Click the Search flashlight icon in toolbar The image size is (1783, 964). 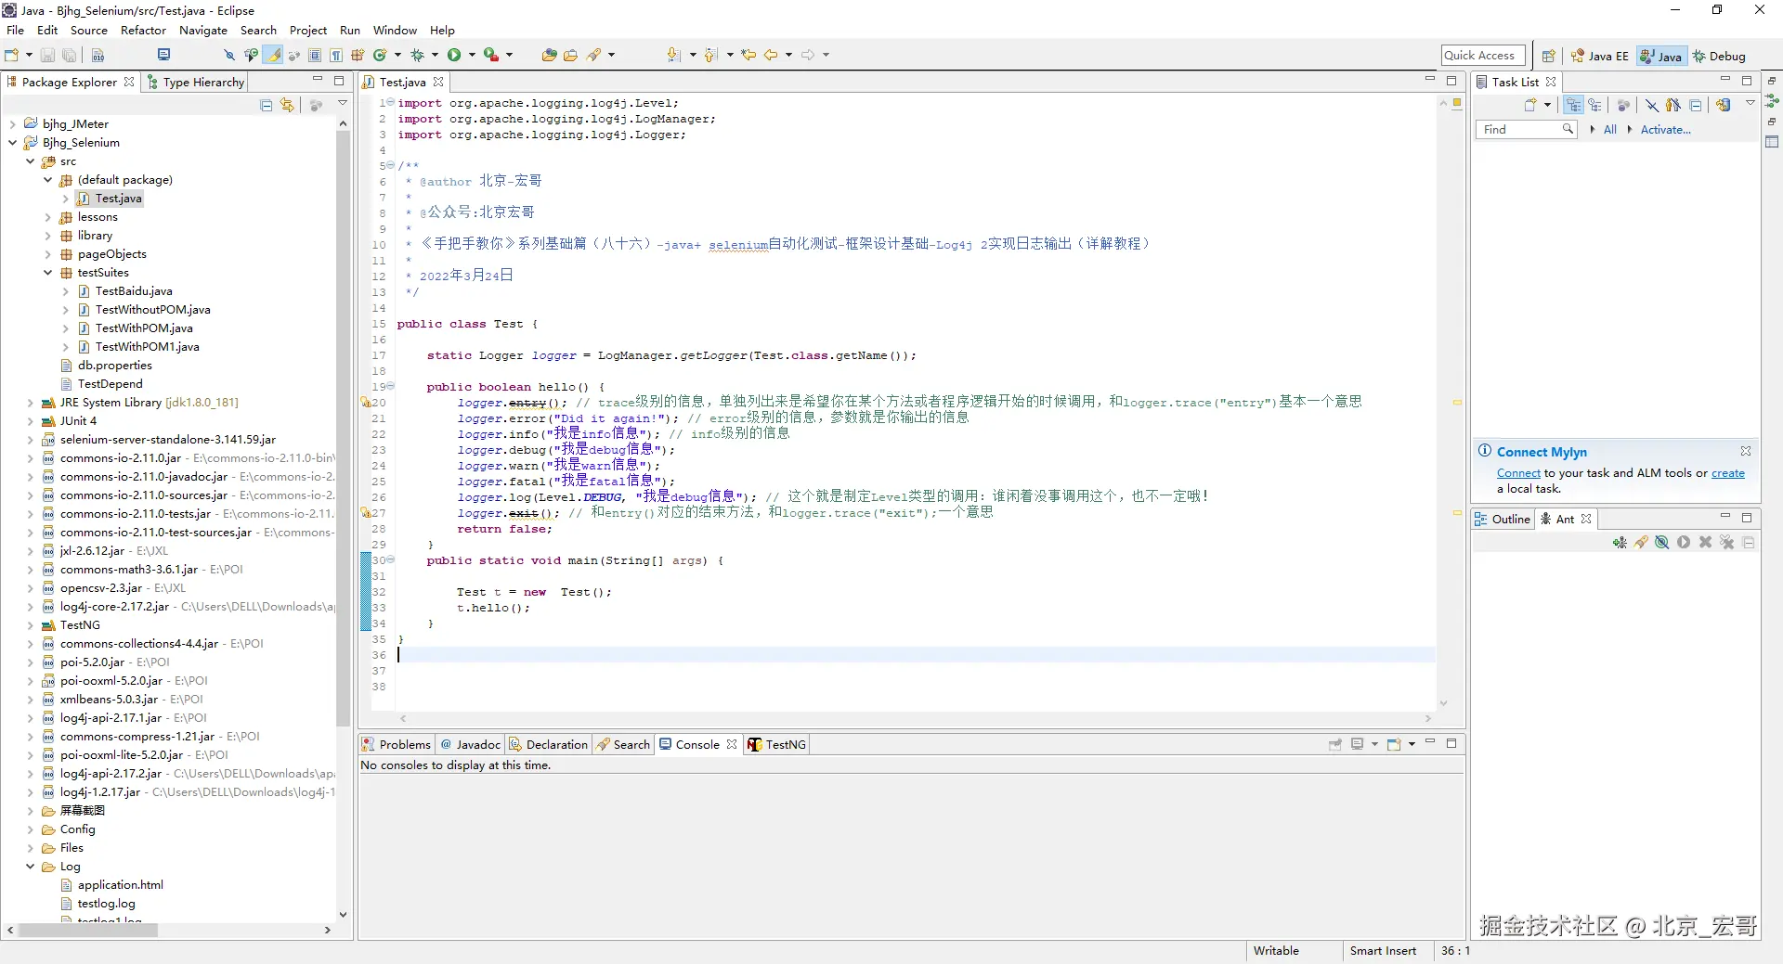click(x=594, y=56)
